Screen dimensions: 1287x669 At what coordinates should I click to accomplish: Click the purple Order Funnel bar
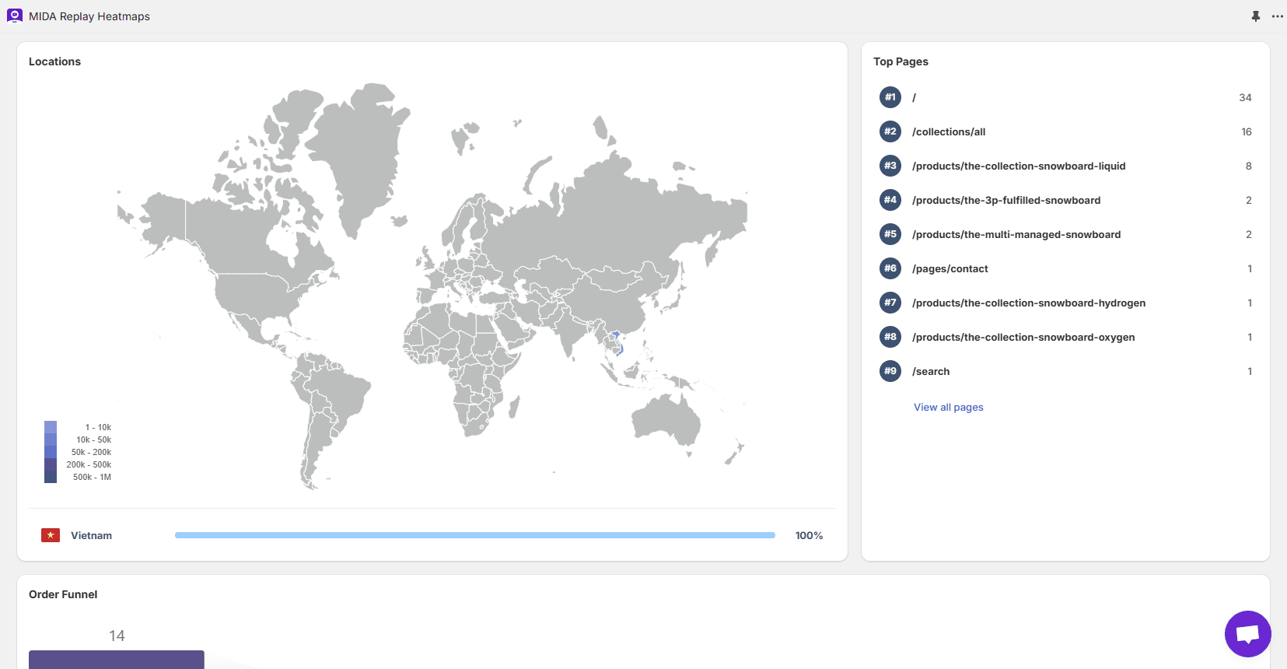click(x=117, y=659)
